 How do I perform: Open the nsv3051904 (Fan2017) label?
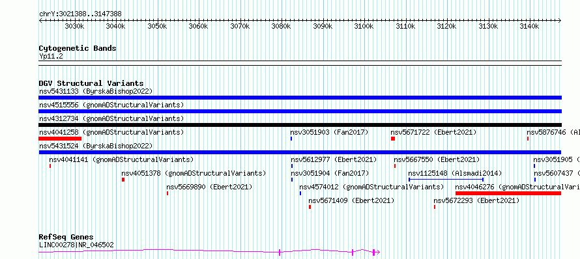tap(330, 173)
